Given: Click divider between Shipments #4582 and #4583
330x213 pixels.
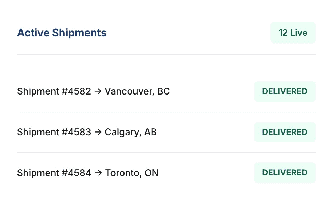Looking at the screenshot, I should [166, 112].
